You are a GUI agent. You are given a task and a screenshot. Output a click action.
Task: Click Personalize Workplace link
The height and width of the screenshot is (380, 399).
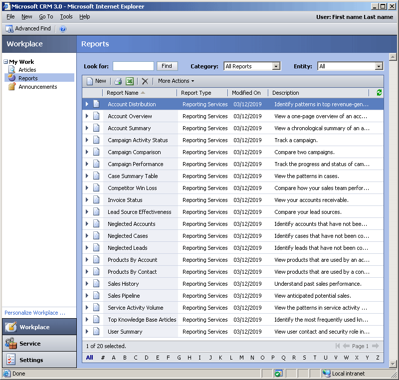35,313
